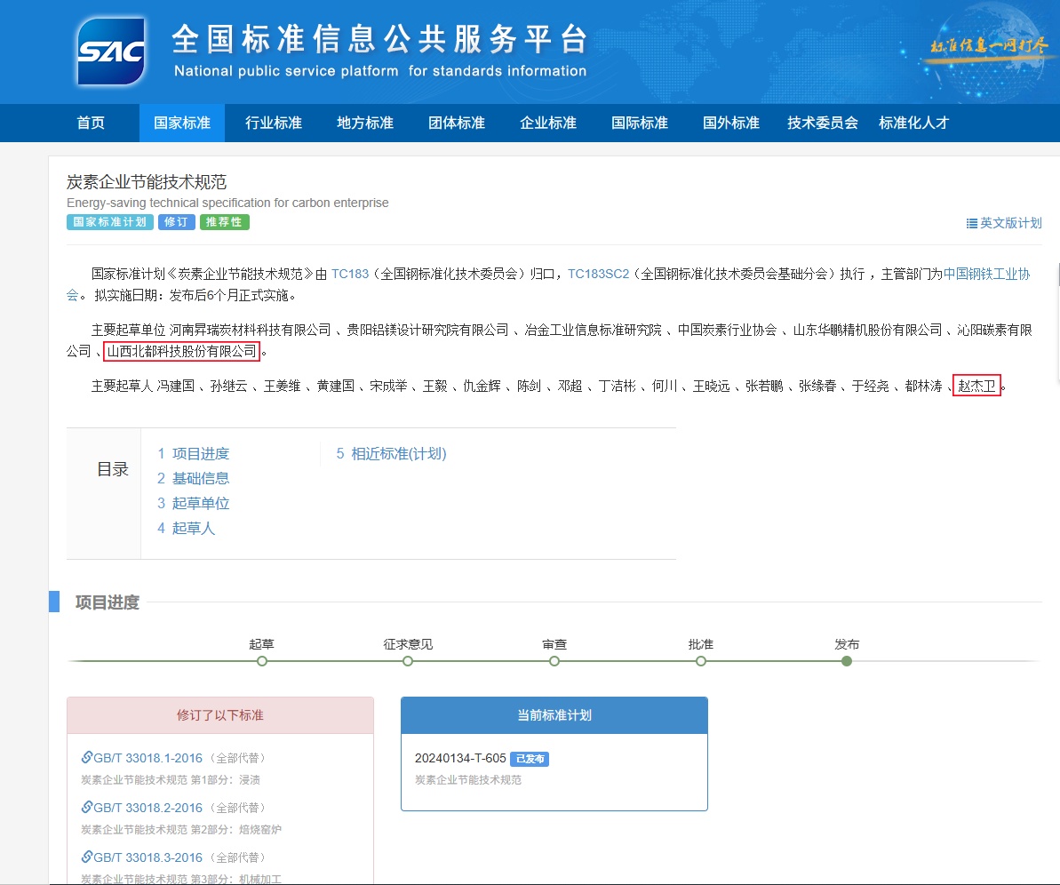The width and height of the screenshot is (1060, 885).
Task: Click the 已发布 status badge
Action: click(530, 759)
